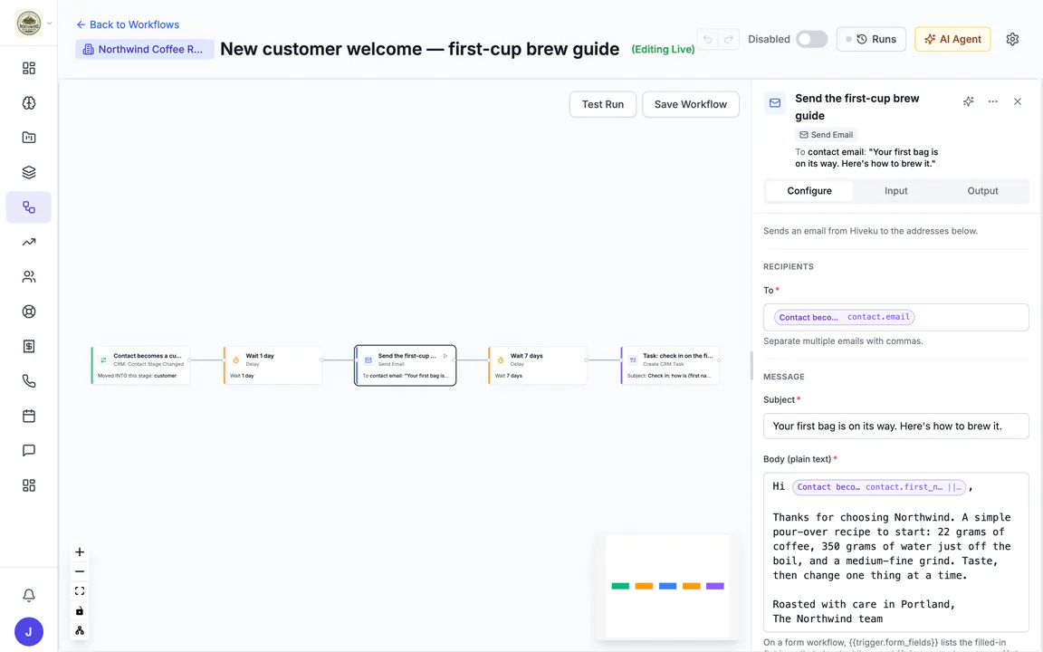Toggle the canvas lock icon
Image resolution: width=1043 pixels, height=652 pixels.
pos(79,610)
